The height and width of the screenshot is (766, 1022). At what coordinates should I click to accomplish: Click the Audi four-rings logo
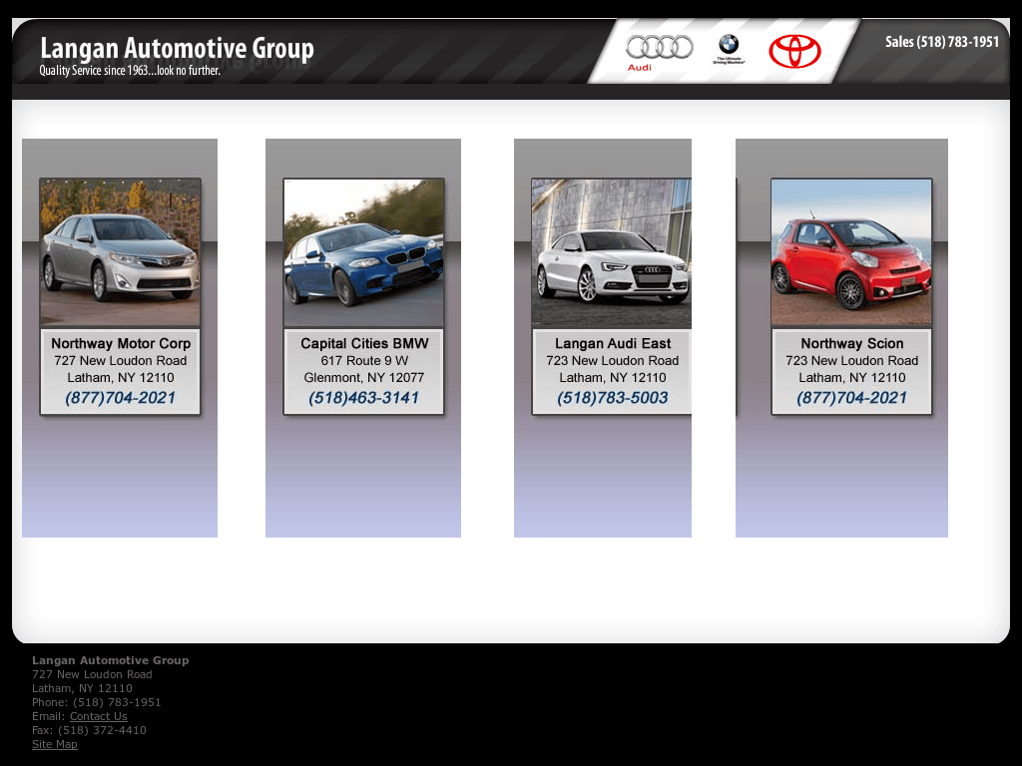(x=659, y=48)
